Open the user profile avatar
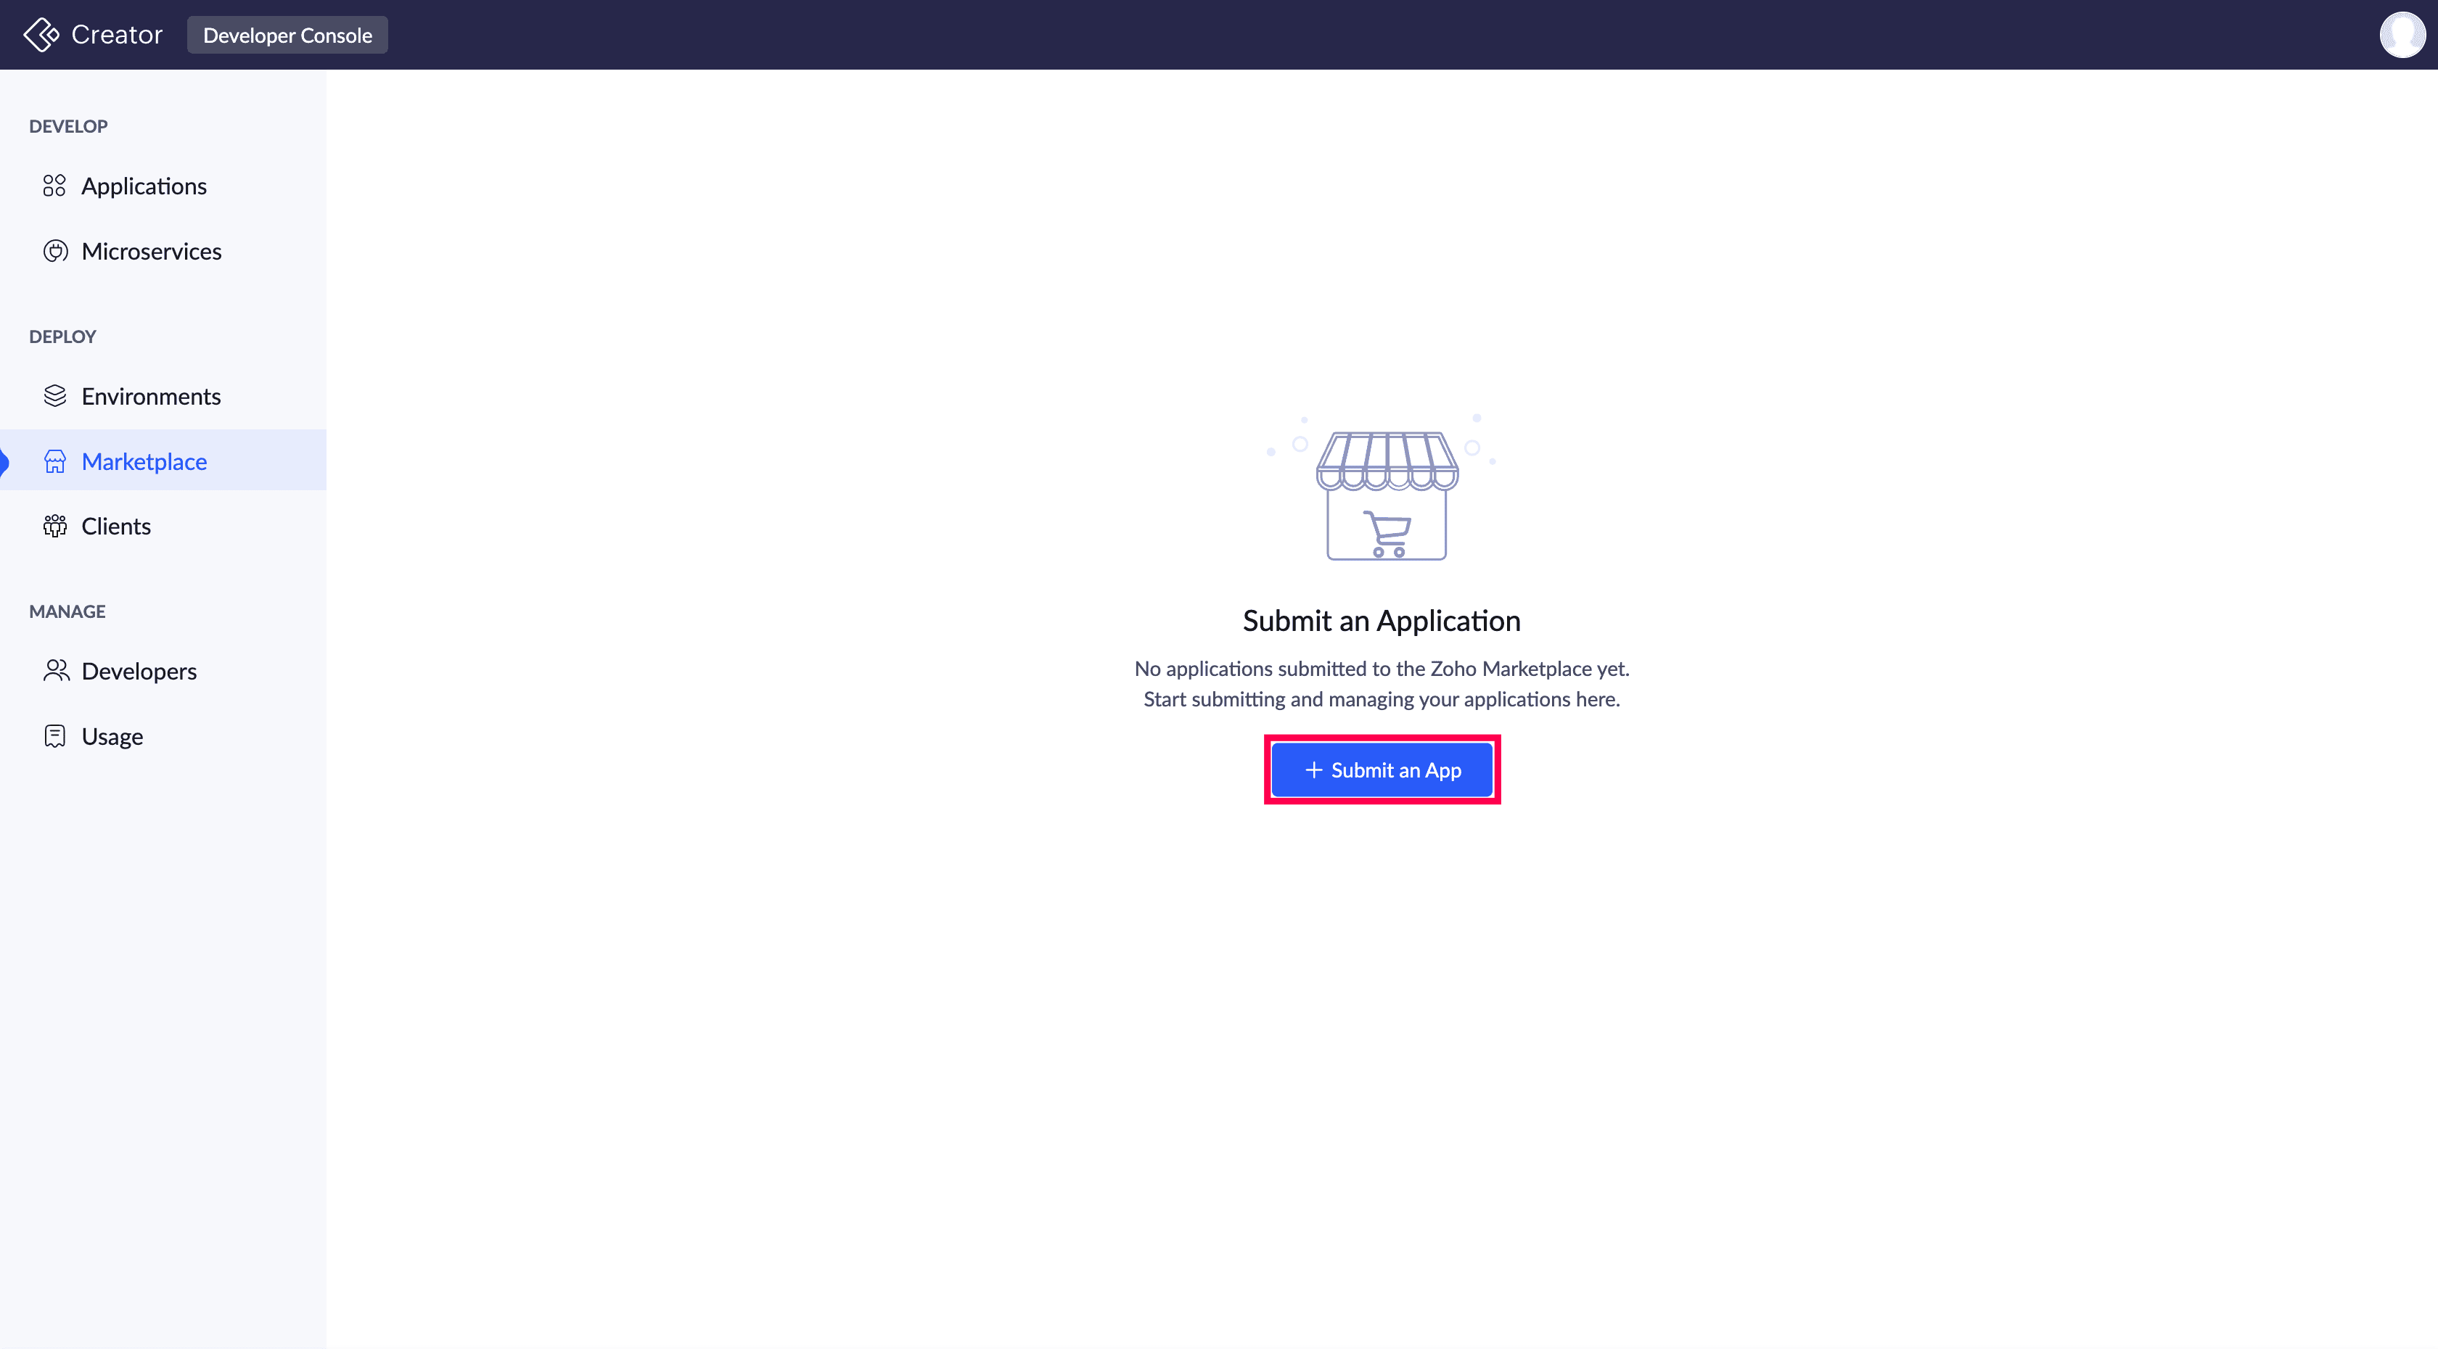The width and height of the screenshot is (2438, 1349). 2402,35
